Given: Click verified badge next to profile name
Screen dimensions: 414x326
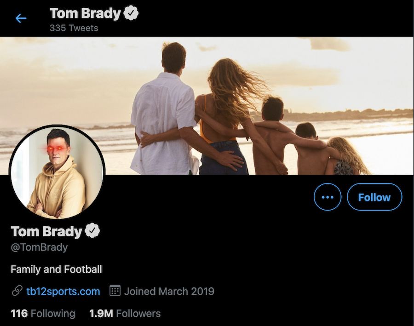Looking at the screenshot, I should coord(93,231).
